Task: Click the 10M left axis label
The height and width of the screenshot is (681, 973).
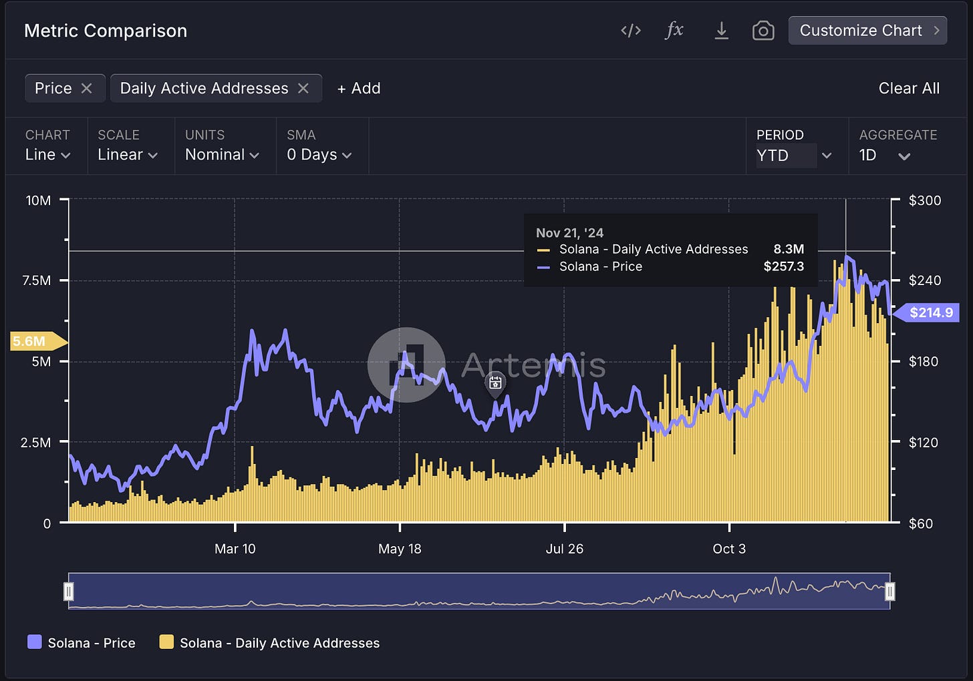Action: pos(38,200)
